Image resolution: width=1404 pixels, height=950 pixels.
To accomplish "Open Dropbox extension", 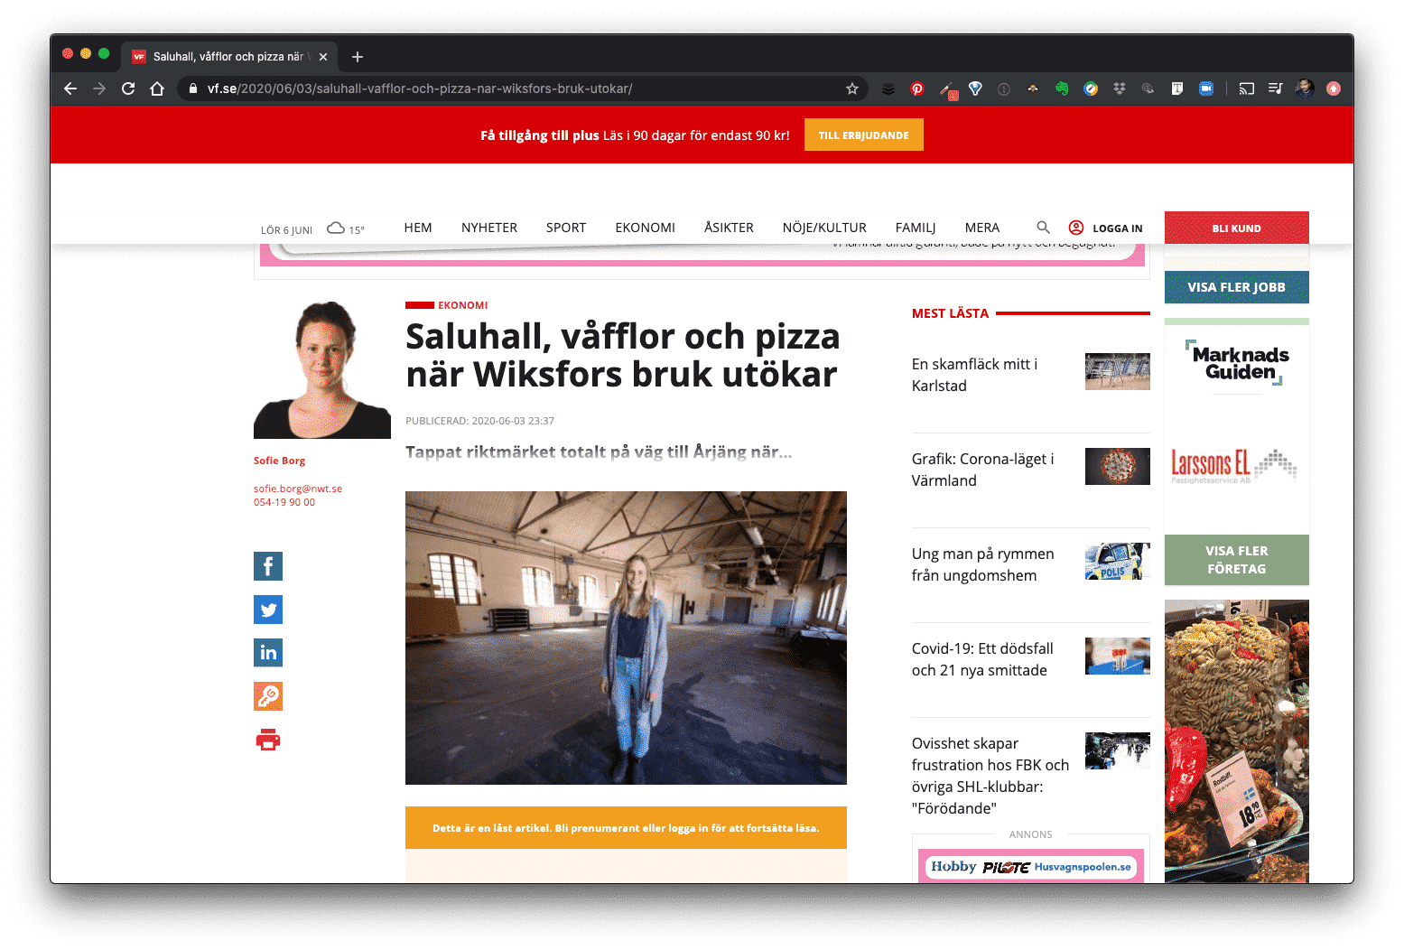I will [x=1120, y=88].
